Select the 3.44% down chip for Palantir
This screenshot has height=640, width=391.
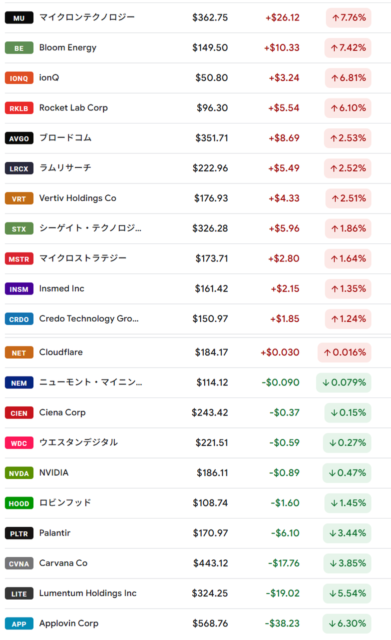pyautogui.click(x=347, y=533)
